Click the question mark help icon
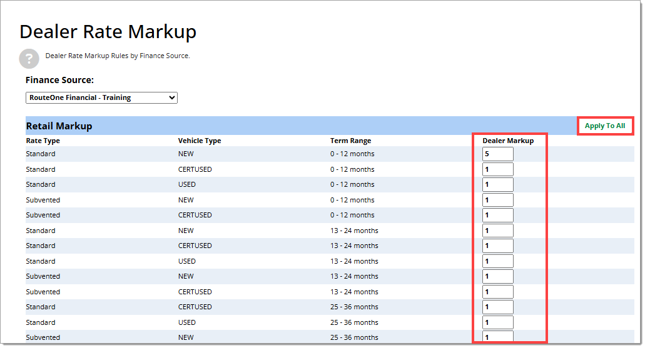This screenshot has width=645, height=348. [x=29, y=58]
